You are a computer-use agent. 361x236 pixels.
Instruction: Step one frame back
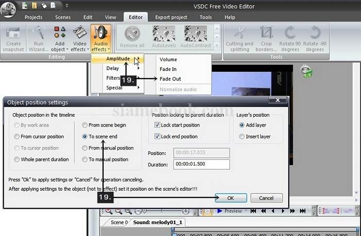tap(273, 211)
